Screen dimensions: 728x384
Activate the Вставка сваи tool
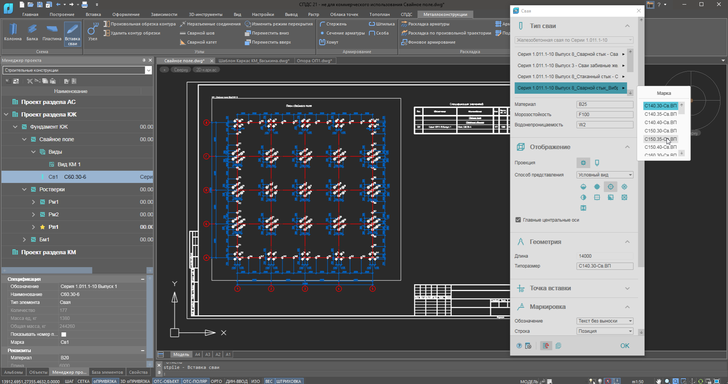pyautogui.click(x=72, y=34)
